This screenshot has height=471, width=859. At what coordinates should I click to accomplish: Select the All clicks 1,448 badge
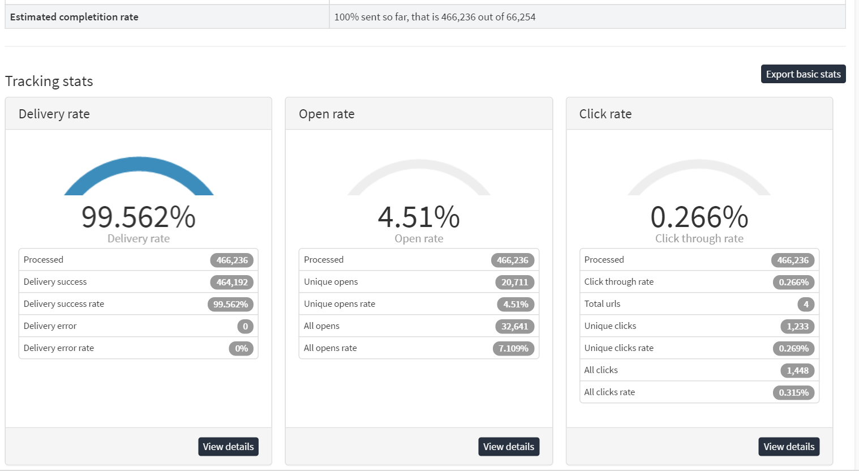point(797,370)
